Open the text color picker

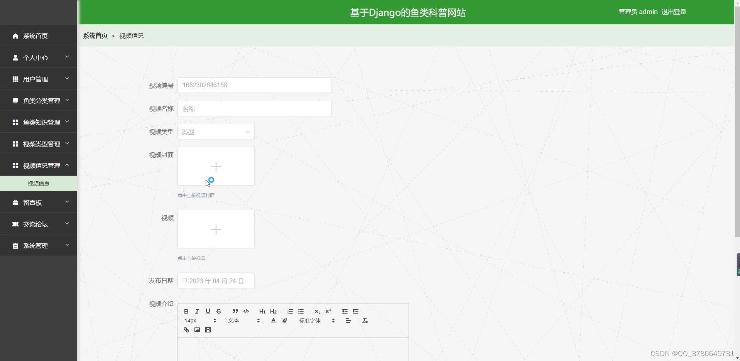(x=273, y=321)
